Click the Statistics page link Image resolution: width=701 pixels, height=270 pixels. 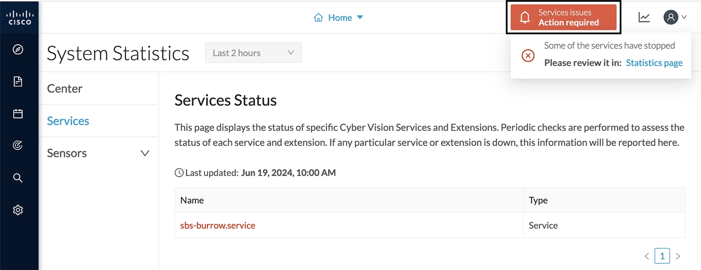pyautogui.click(x=654, y=63)
